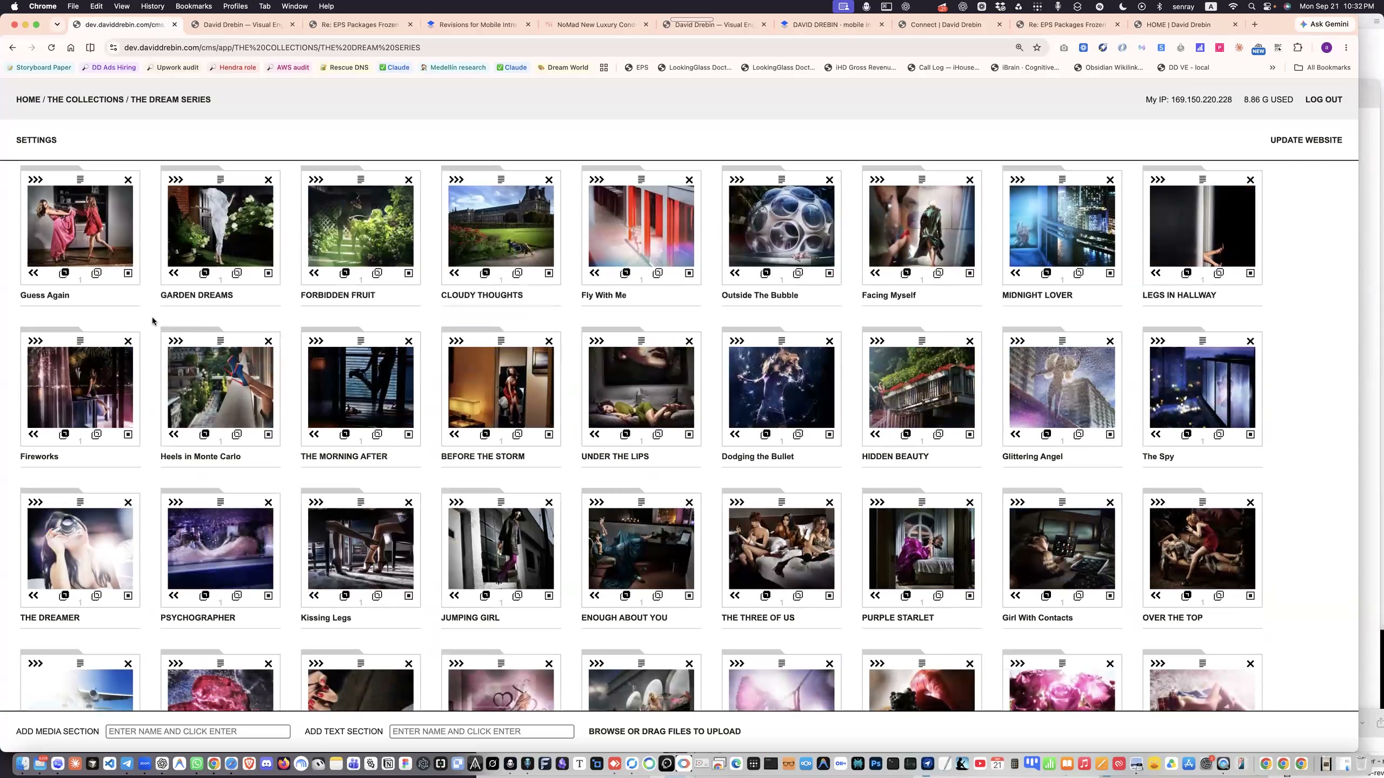Click the SETTINGS link
Image resolution: width=1384 pixels, height=778 pixels.
point(36,140)
